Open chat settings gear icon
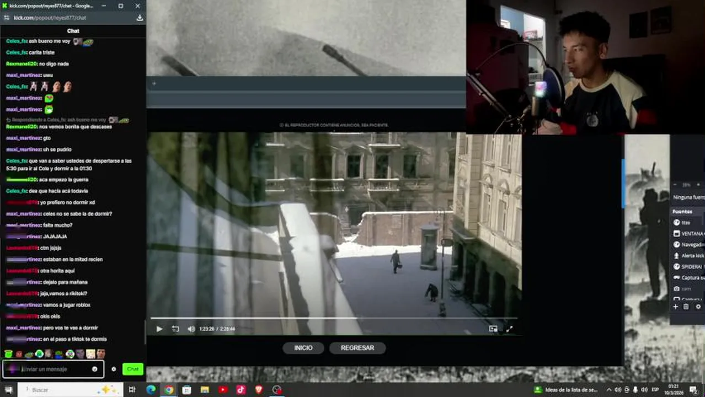Image resolution: width=705 pixels, height=397 pixels. (114, 369)
